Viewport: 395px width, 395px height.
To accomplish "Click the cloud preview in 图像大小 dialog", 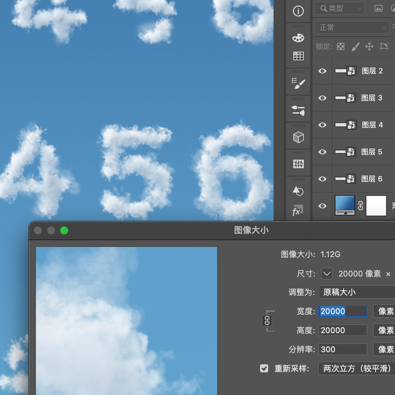I will point(126,321).
